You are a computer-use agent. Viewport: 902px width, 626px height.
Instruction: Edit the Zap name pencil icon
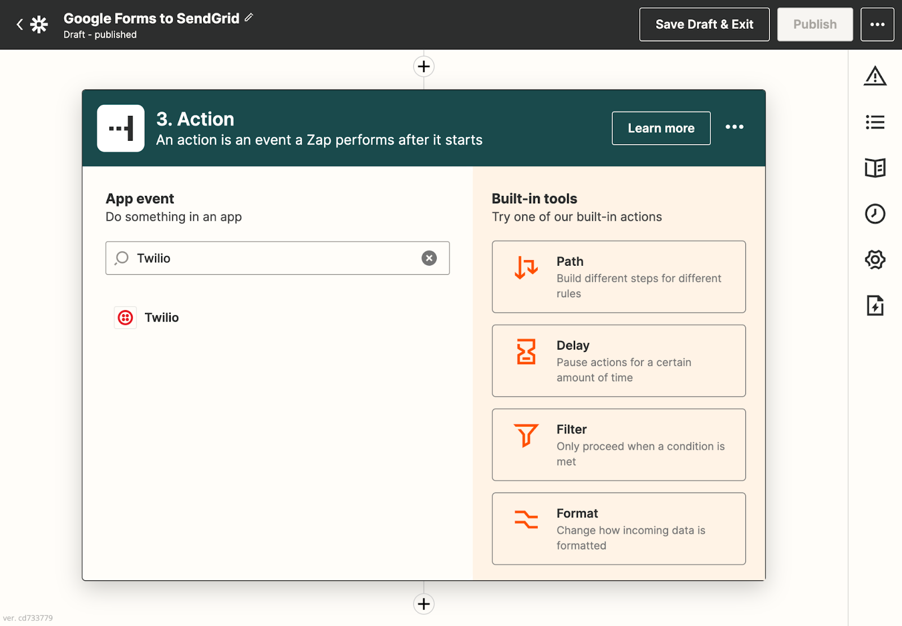tap(249, 17)
